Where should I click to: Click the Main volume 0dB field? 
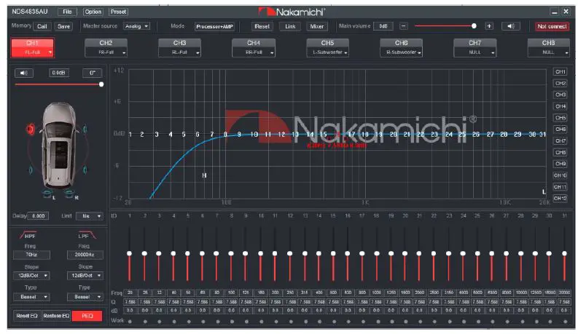pyautogui.click(x=383, y=26)
